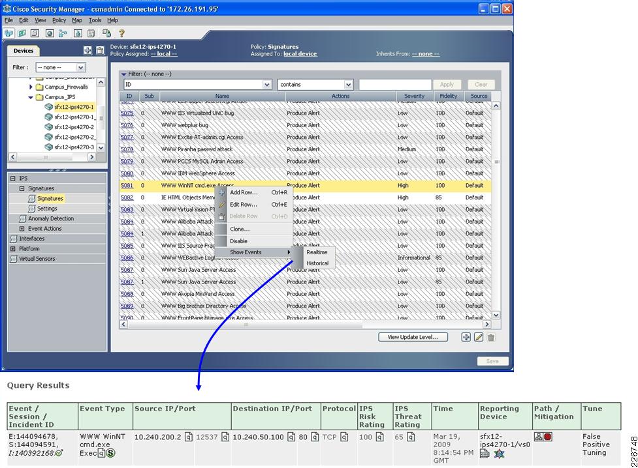Viewport: 638px width, 468px height.
Task: Select device sfx12-ips4270-2 in tree
Action: point(74,127)
